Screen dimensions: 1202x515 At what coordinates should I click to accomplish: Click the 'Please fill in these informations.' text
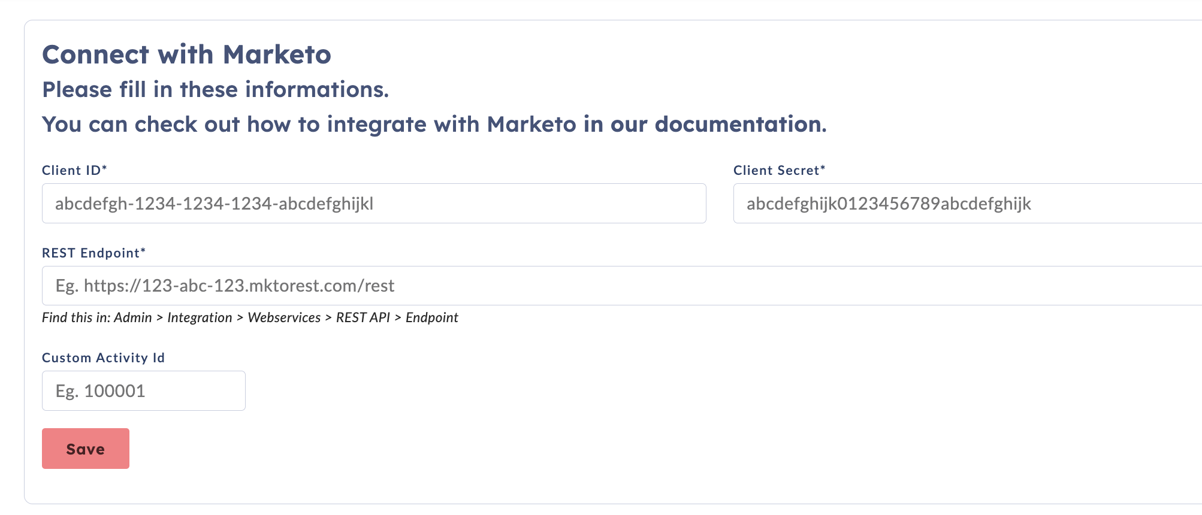[x=216, y=90]
